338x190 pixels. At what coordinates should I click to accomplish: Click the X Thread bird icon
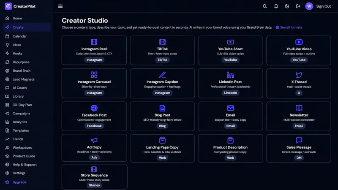[x=299, y=75]
